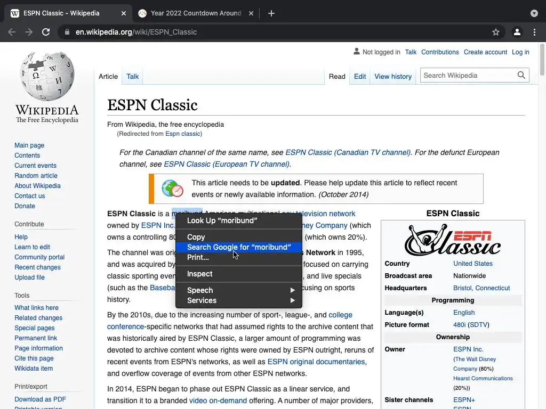The width and height of the screenshot is (546, 409).
Task: Go to Main page in sidebar
Action: pyautogui.click(x=29, y=145)
